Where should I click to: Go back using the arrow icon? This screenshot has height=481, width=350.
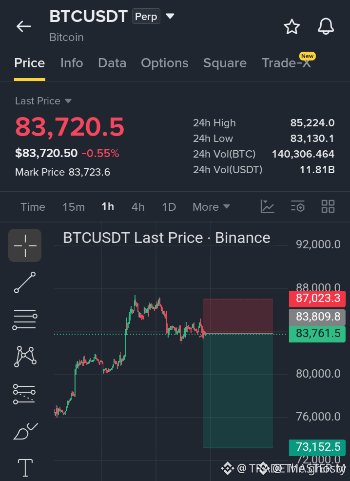23,26
